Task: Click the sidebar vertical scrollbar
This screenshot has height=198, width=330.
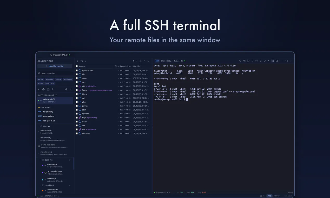Action: click(x=74, y=163)
